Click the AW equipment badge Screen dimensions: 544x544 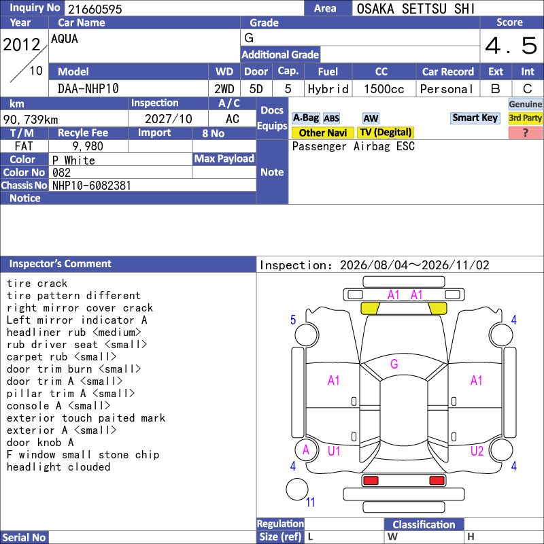tap(371, 118)
